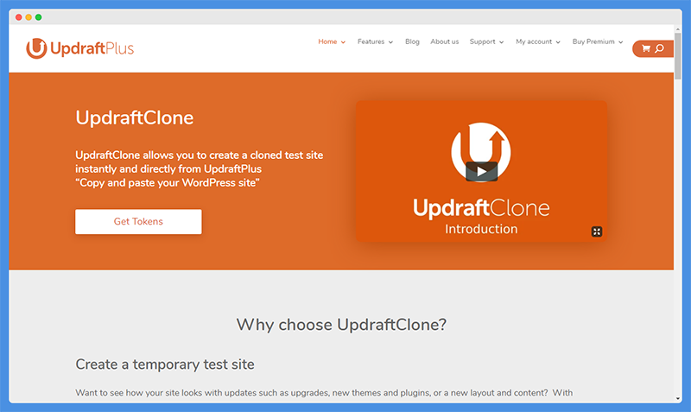Expand the Buy Premium dropdown chevron
691x412 pixels.
pyautogui.click(x=621, y=42)
